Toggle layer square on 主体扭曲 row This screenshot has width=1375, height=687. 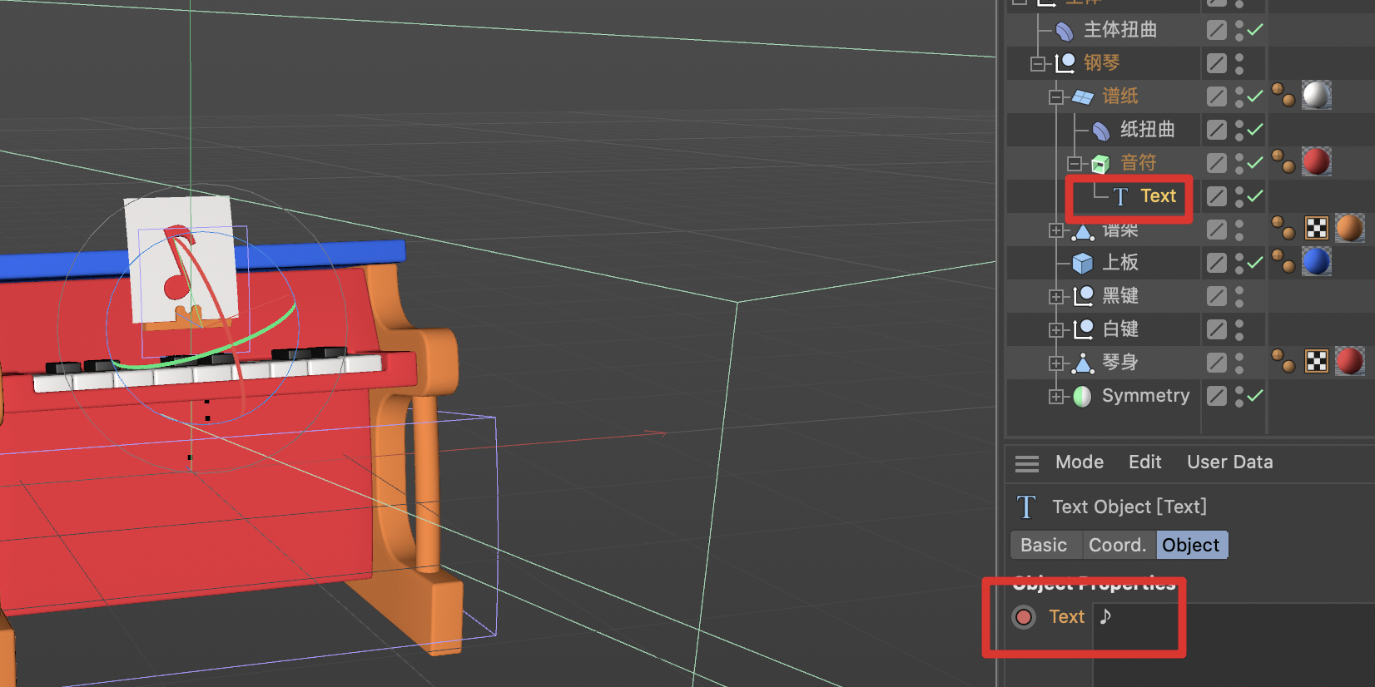[x=1217, y=31]
